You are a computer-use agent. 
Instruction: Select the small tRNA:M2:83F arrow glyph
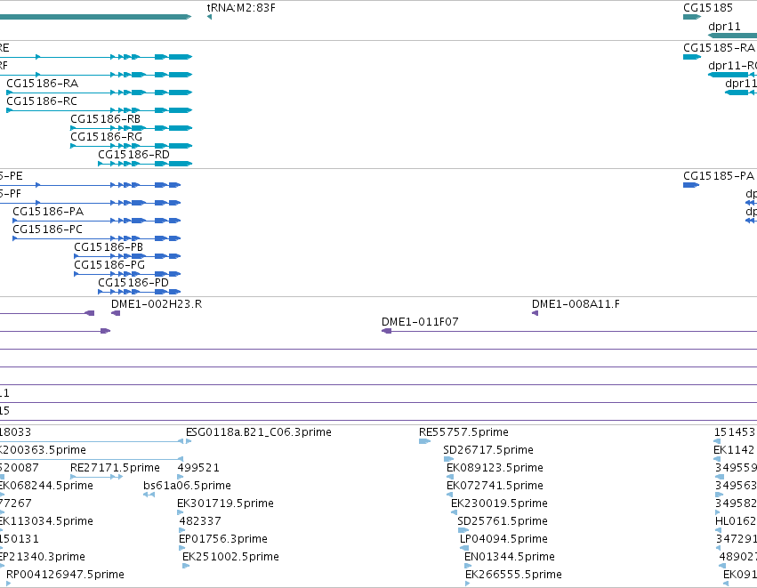click(x=209, y=17)
